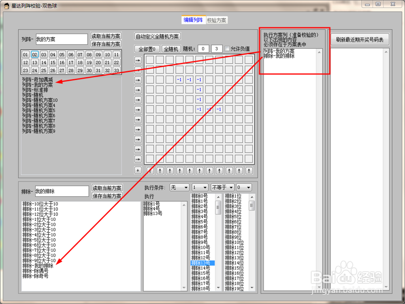The height and width of the screenshot is (304, 405).
Task: Toggle number button 11
Action: (x=117, y=55)
